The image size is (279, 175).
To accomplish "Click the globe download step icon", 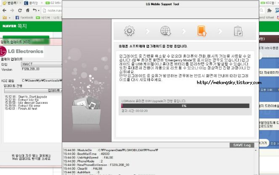I will (x=166, y=31).
